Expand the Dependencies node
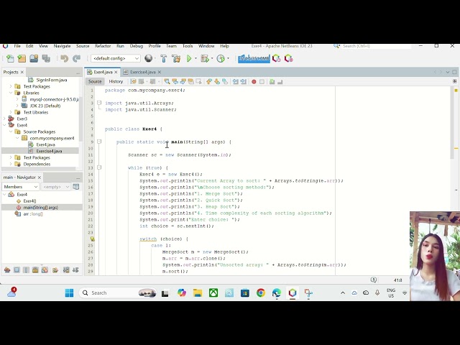Viewport: 460px width, 345px height. click(x=11, y=164)
